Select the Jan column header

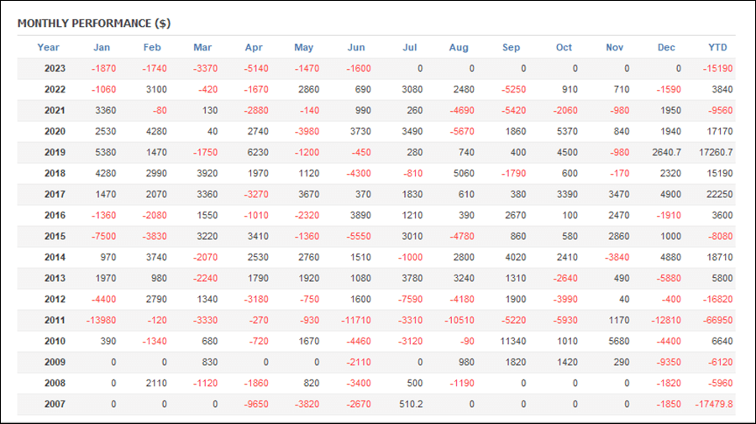tap(102, 47)
